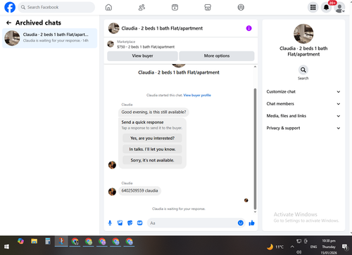352x255 pixels.
Task: Click the Search Facebook field
Action: tap(56, 7)
